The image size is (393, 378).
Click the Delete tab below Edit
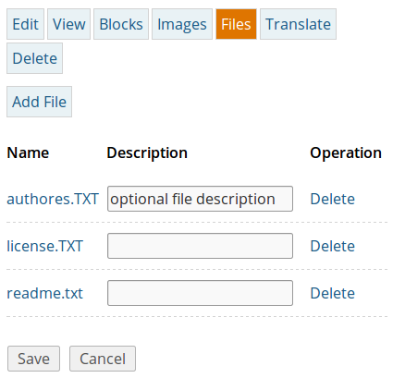click(x=34, y=58)
